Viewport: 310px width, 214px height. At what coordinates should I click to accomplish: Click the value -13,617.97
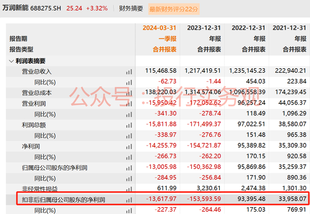pyautogui.click(x=161, y=199)
